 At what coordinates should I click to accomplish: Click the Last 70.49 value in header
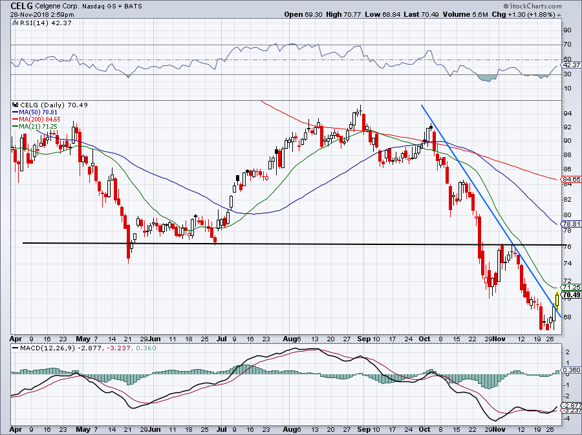(421, 14)
